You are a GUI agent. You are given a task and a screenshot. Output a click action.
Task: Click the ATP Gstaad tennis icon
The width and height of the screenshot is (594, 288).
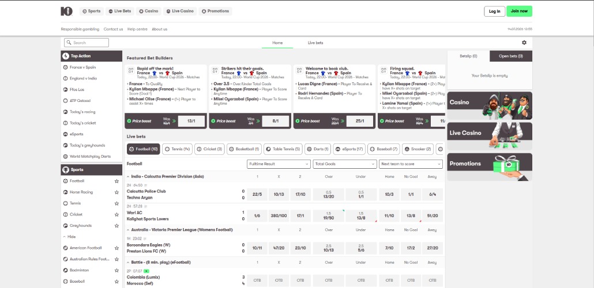[x=66, y=101]
